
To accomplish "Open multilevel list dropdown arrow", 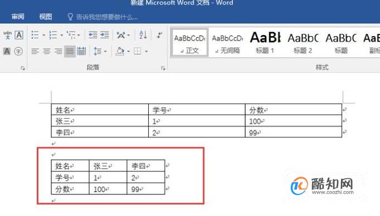I will [79, 36].
